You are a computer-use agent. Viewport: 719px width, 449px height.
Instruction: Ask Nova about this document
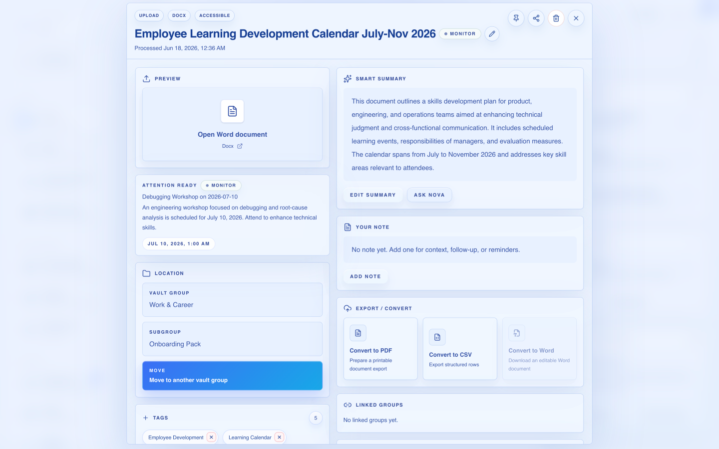coord(429,195)
